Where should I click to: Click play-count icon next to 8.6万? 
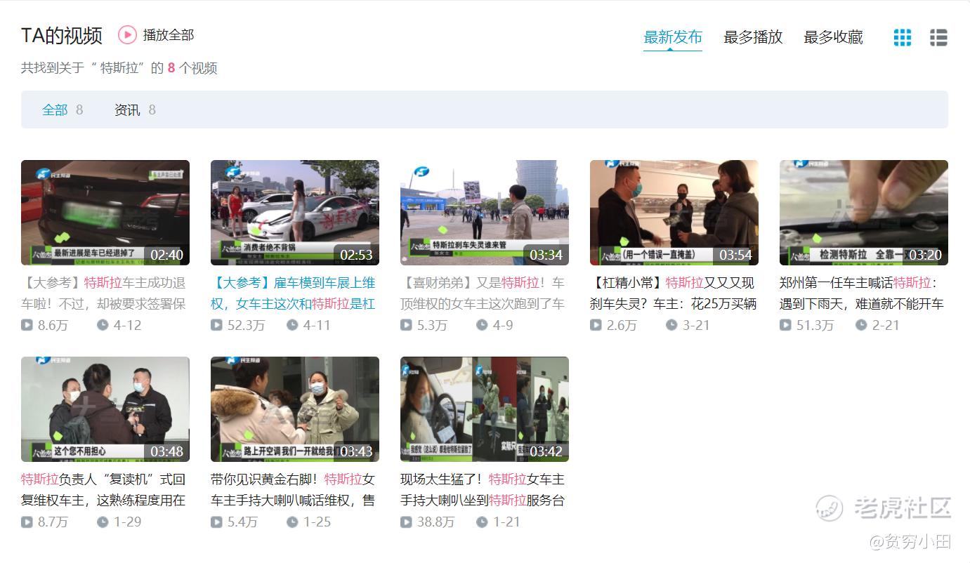tap(27, 325)
